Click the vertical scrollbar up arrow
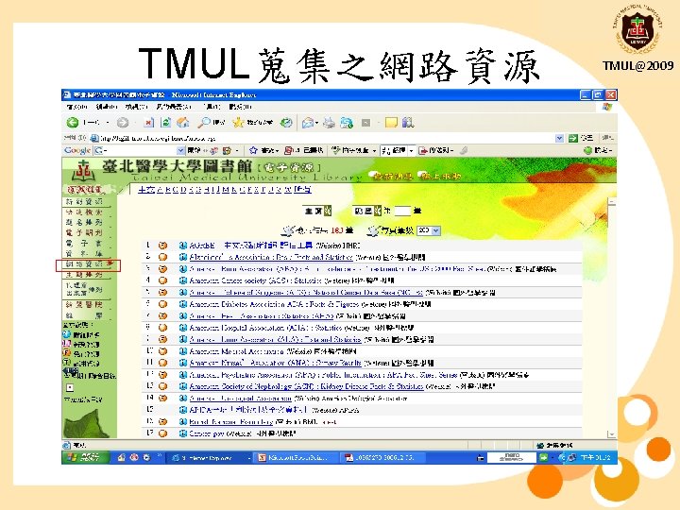 click(611, 202)
